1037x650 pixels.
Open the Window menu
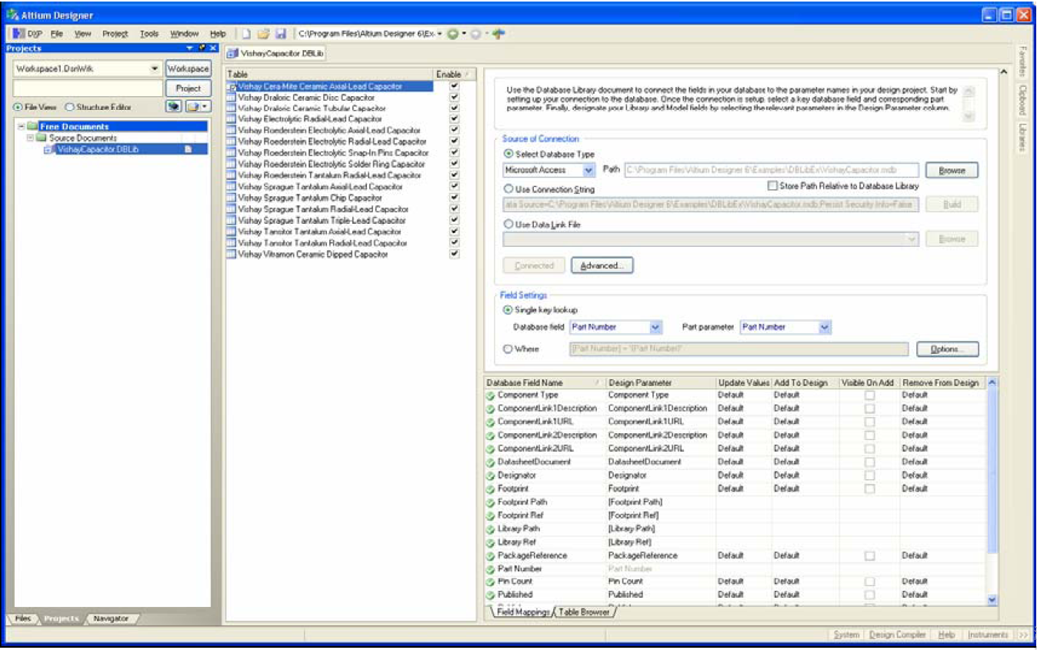(185, 34)
